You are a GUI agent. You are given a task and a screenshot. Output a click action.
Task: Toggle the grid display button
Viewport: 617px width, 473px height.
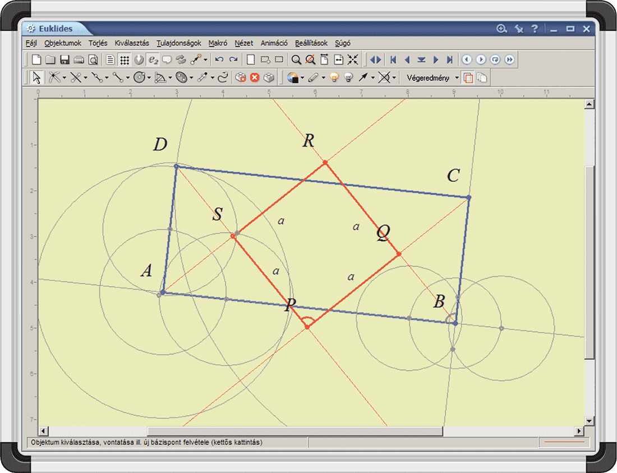coord(125,59)
